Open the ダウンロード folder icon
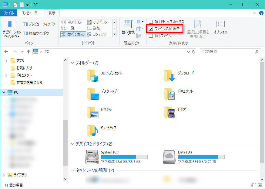 pyautogui.click(x=170, y=76)
